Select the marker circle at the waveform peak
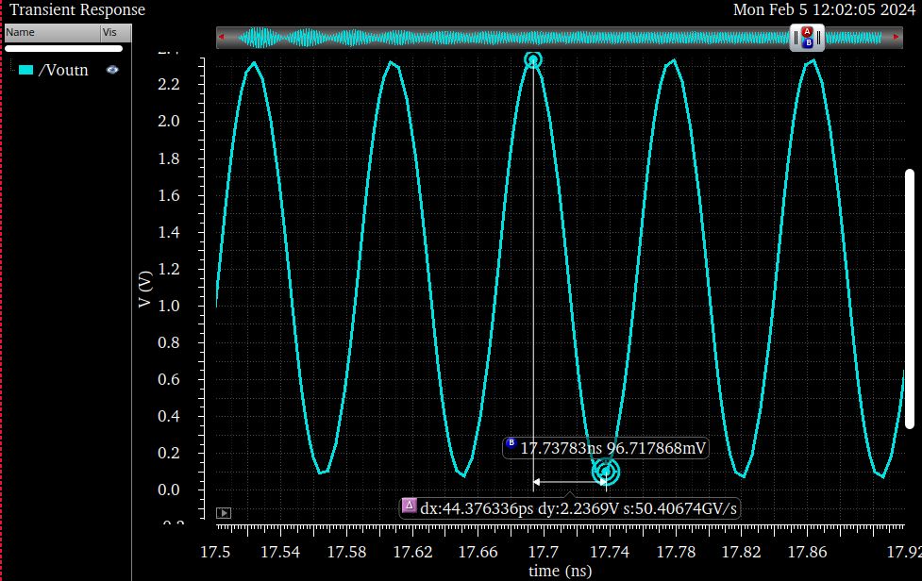Image resolution: width=922 pixels, height=581 pixels. (533, 59)
